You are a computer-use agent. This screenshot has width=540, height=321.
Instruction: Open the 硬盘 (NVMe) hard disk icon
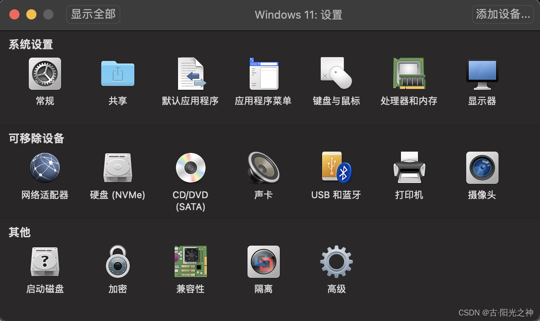coord(118,168)
